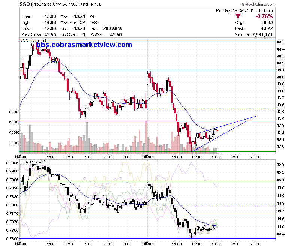This screenshot has height=247, width=292.
Task: Click the 43.0 price axis label
Action: pos(280,146)
